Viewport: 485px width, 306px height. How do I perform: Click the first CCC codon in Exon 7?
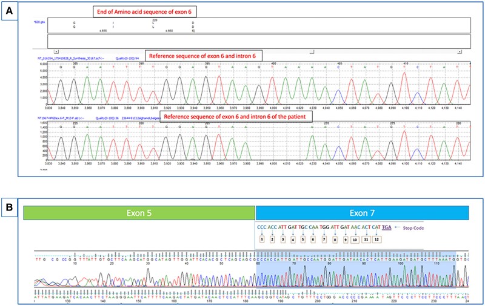click(x=262, y=227)
